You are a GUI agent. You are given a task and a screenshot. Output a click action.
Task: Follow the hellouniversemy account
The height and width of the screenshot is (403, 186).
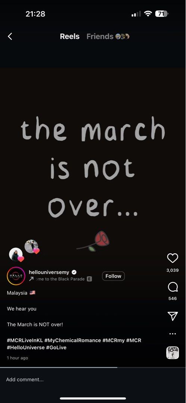114,276
